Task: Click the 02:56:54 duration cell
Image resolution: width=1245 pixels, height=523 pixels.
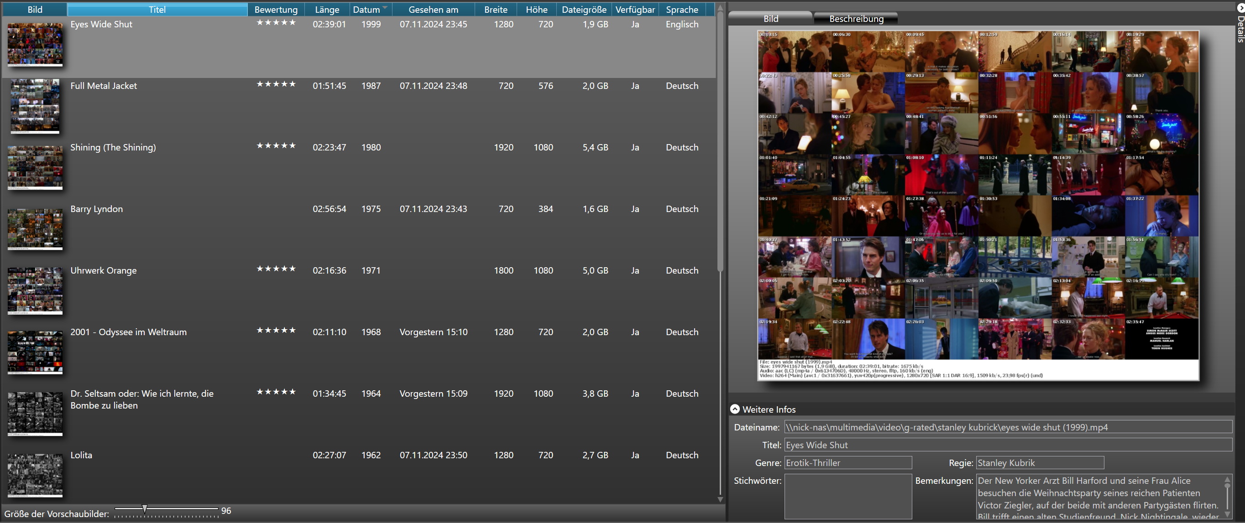Action: tap(329, 209)
